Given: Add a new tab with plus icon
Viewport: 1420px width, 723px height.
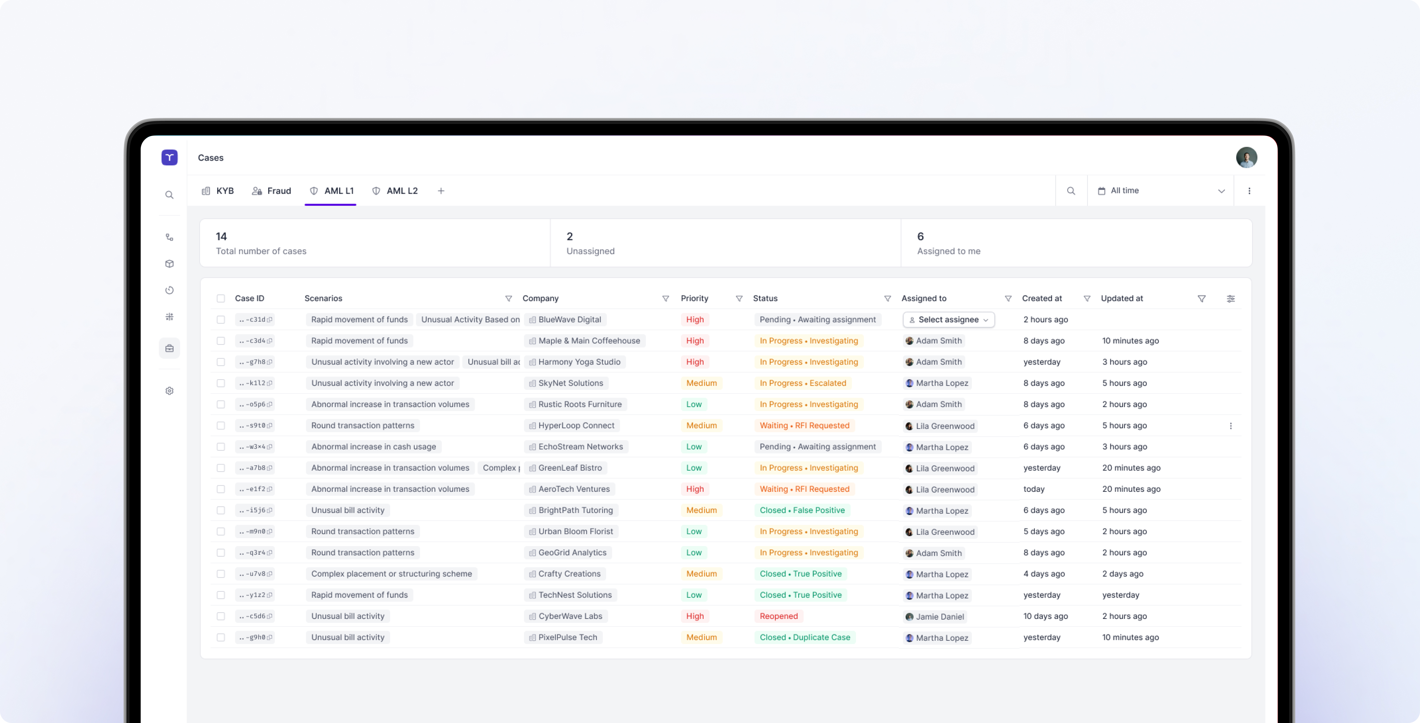Looking at the screenshot, I should click(x=441, y=190).
